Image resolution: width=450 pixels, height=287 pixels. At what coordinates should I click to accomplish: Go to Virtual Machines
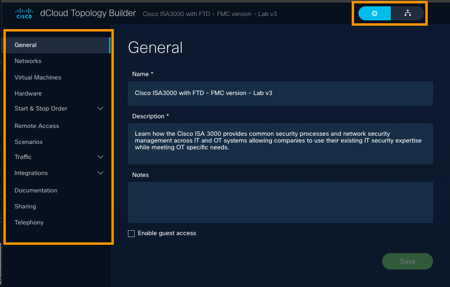38,77
